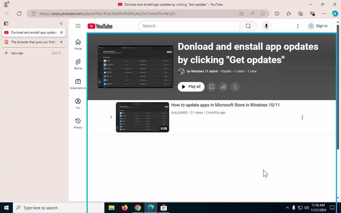Screen dimensions: 341x213
Task: Open Home in YouTube sidebar
Action: 78,44
